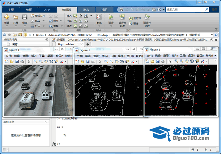
Task: Click print icon in Figure 2 toolbar
Action: (93, 62)
